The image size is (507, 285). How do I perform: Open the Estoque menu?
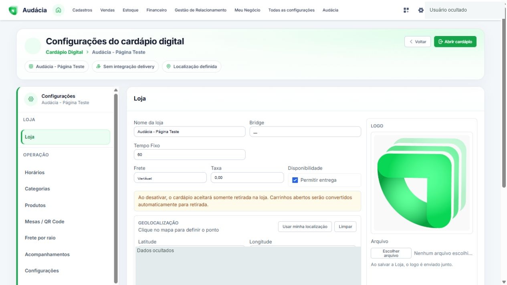(x=131, y=10)
